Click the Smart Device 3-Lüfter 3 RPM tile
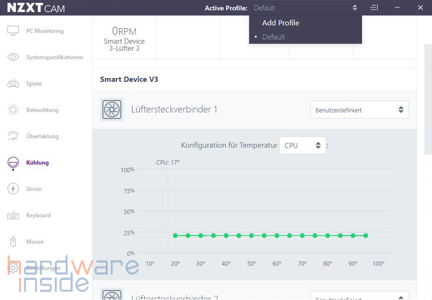432x300 pixels. point(124,39)
